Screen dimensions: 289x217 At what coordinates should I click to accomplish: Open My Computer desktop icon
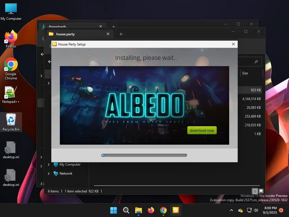(11, 12)
